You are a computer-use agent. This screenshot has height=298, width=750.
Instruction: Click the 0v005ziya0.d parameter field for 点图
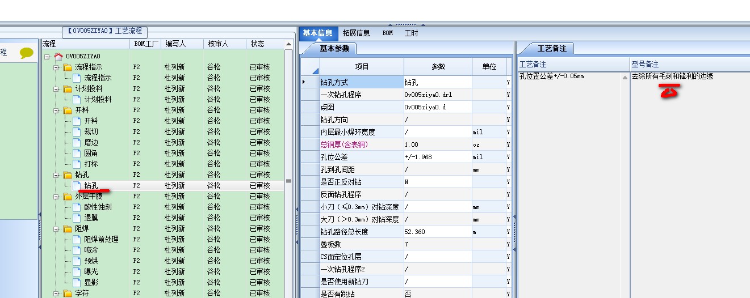(437, 107)
